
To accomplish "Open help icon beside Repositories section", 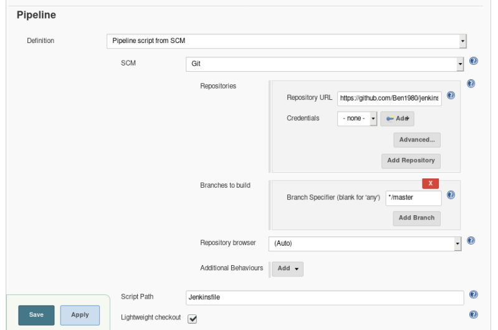I will click(x=471, y=84).
